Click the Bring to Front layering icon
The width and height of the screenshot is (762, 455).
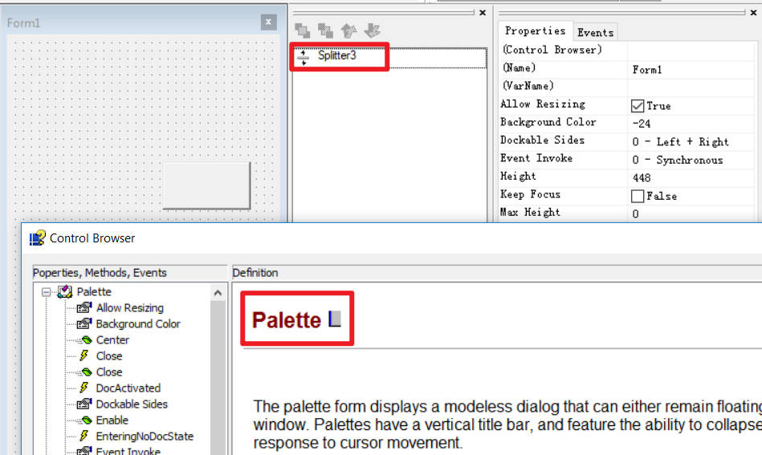point(302,30)
